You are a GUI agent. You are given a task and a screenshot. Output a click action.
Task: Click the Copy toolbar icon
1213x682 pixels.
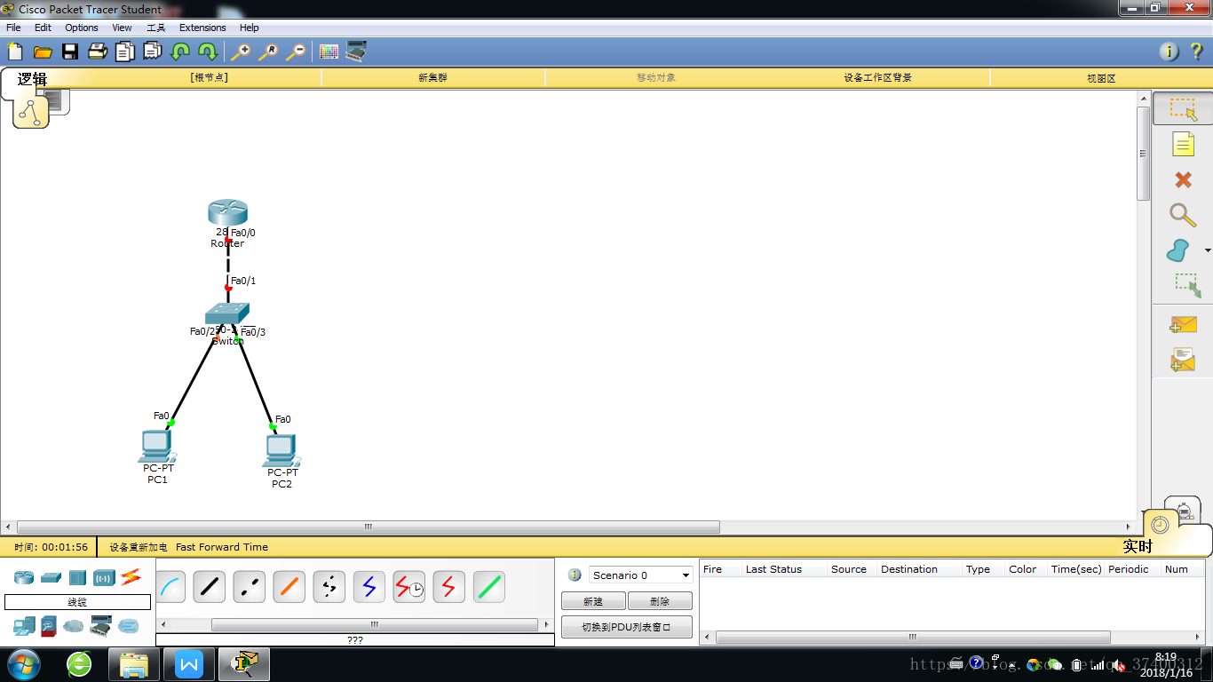point(125,52)
